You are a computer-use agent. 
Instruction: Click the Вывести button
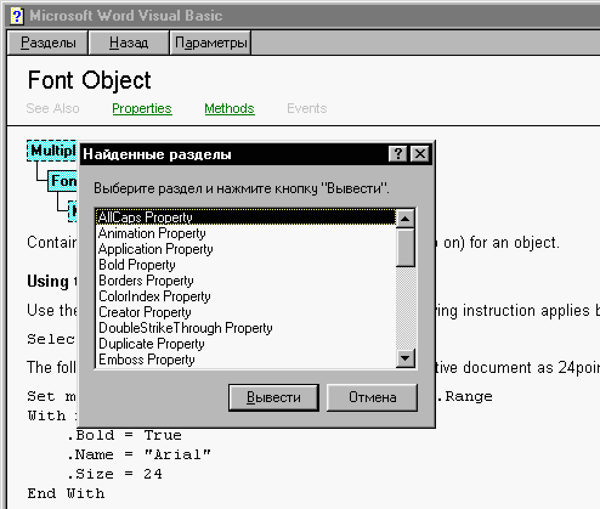click(x=274, y=397)
